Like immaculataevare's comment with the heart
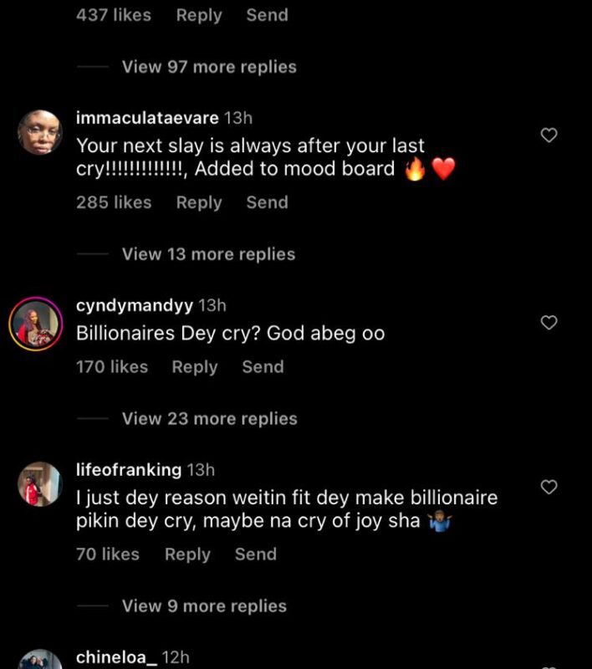592x669 pixels. click(549, 135)
